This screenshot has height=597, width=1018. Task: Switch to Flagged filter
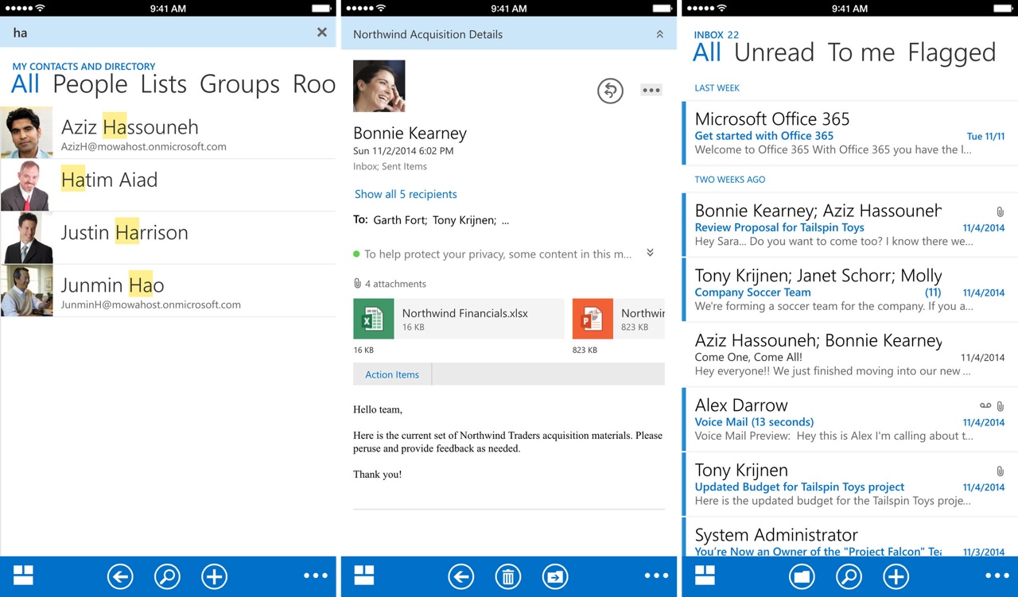tap(952, 53)
